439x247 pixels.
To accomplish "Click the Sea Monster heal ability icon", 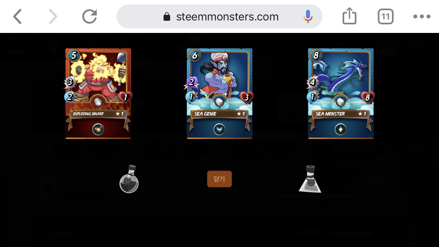I will [341, 129].
